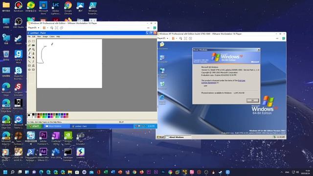This screenshot has width=313, height=176.
Task: Select the Airbrush tool in Paint
Action: tap(29, 58)
